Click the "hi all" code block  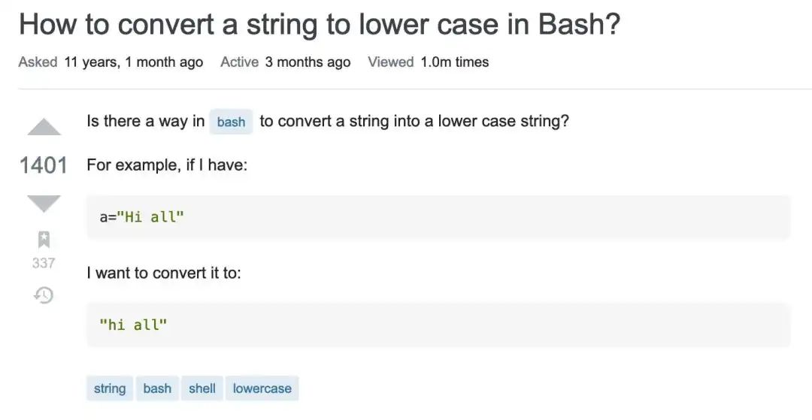[438, 325]
